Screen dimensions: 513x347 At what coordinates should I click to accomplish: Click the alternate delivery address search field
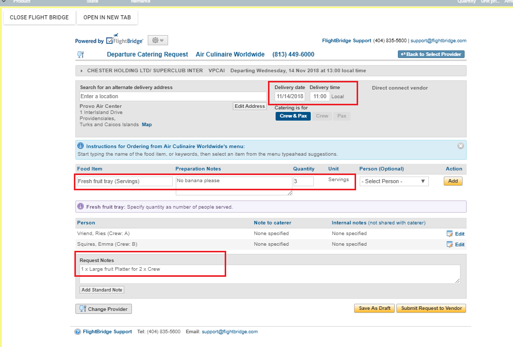click(x=173, y=96)
